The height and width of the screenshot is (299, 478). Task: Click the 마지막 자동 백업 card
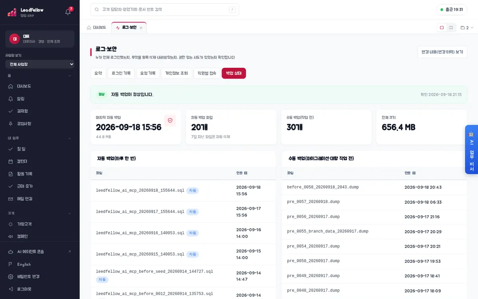pyautogui.click(x=136, y=127)
